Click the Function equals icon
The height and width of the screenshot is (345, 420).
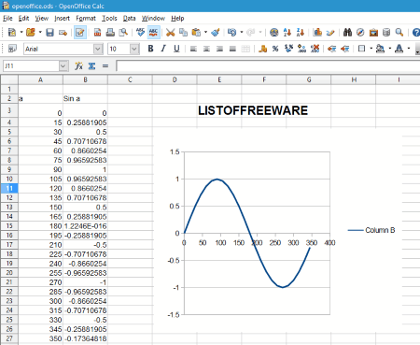[105, 65]
